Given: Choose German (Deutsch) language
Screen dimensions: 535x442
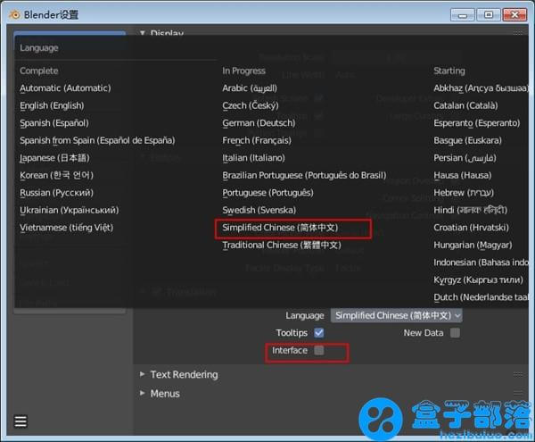Looking at the screenshot, I should click(259, 123).
